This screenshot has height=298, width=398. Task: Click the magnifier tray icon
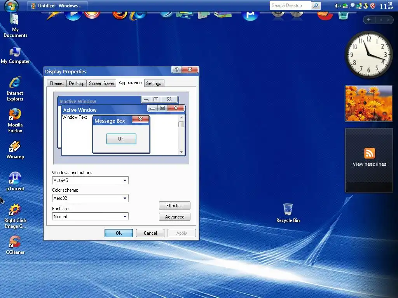pyautogui.click(x=352, y=5)
